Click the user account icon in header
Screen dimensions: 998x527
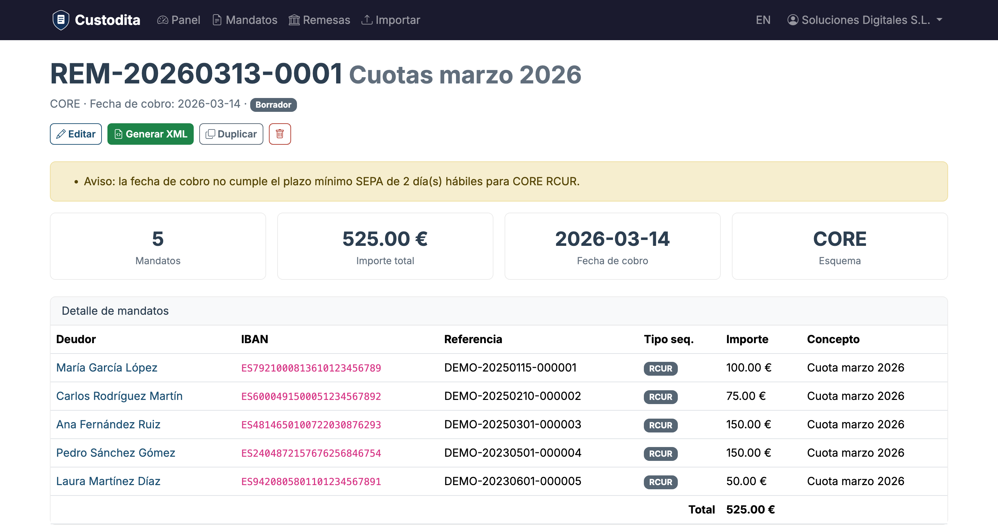793,20
